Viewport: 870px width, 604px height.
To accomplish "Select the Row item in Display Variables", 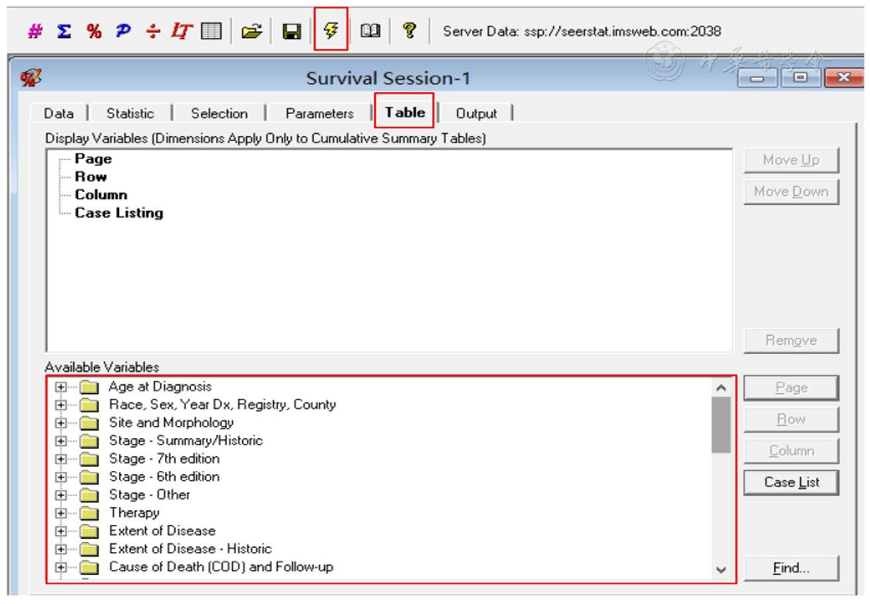I will point(90,177).
